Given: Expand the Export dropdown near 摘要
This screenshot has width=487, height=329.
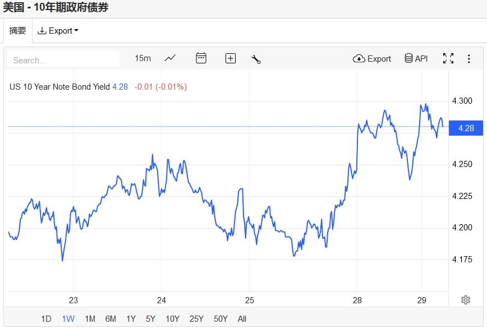Looking at the screenshot, I should coord(58,31).
